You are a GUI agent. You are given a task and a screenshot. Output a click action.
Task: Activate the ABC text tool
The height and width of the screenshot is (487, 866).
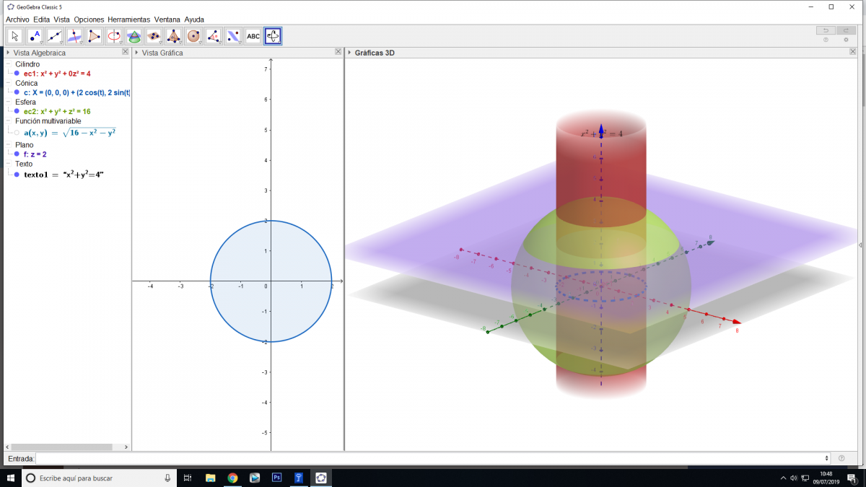coord(253,35)
